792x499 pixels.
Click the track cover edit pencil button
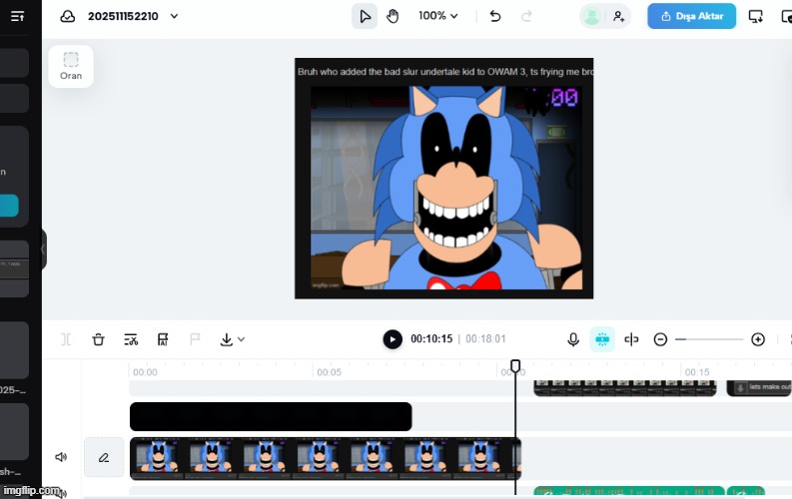point(104,458)
